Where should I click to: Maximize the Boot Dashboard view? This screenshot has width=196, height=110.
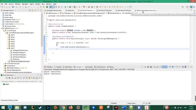(41, 75)
